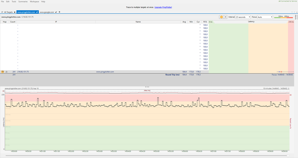Add a new target tab with plus icon
The width and height of the screenshot is (298, 158).
59,12
